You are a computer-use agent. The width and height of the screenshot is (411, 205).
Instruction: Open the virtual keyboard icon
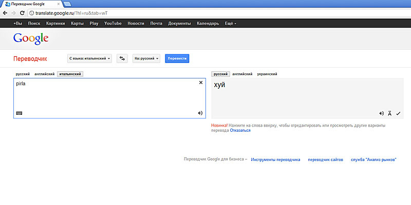(19, 113)
